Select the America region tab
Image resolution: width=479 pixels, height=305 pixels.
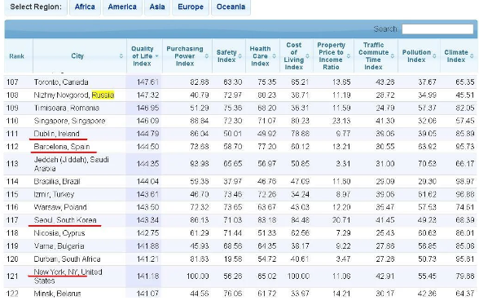point(122,7)
